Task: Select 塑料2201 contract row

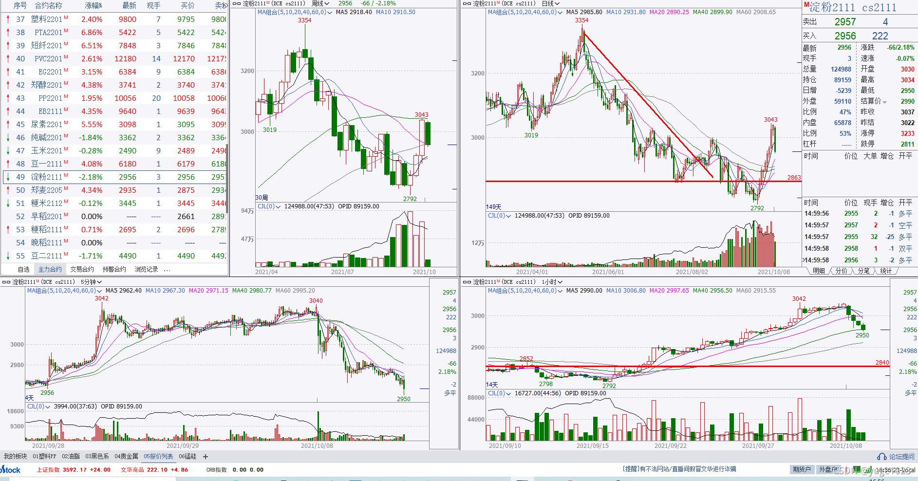Action: pos(115,19)
